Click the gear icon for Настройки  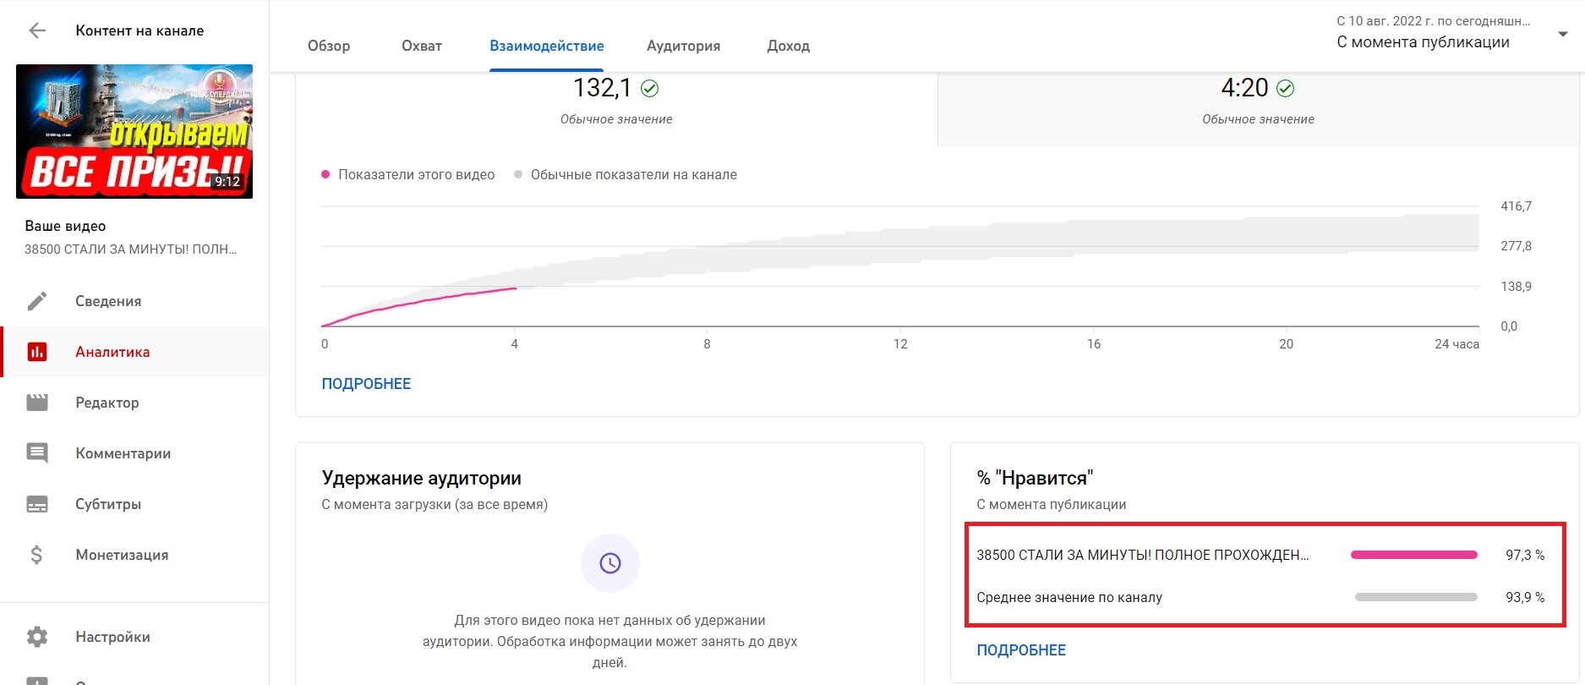coord(37,637)
